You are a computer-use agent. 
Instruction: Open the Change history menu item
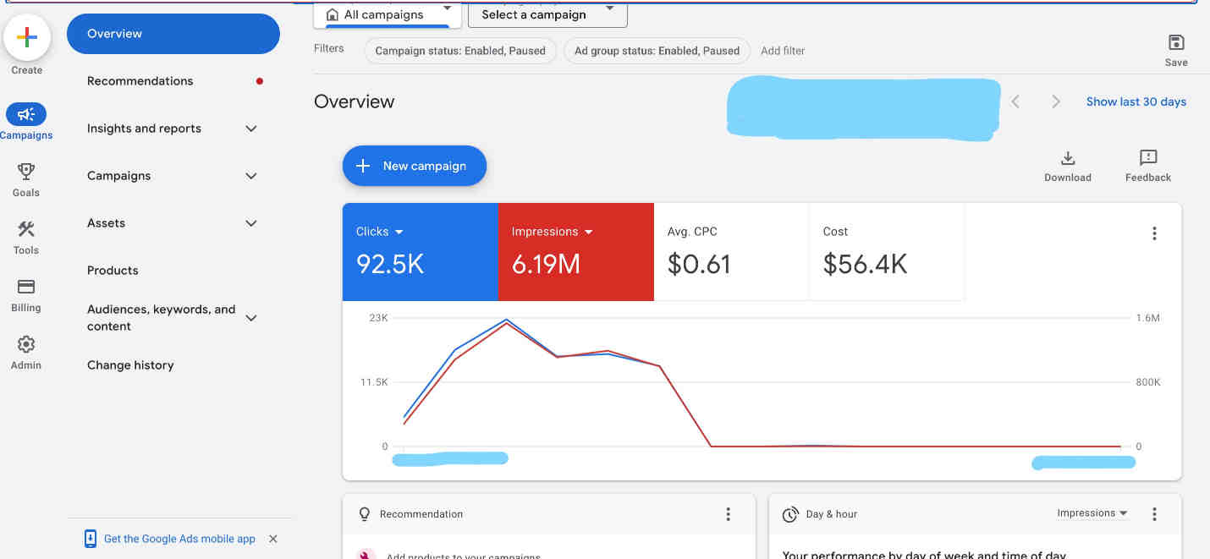pos(130,365)
